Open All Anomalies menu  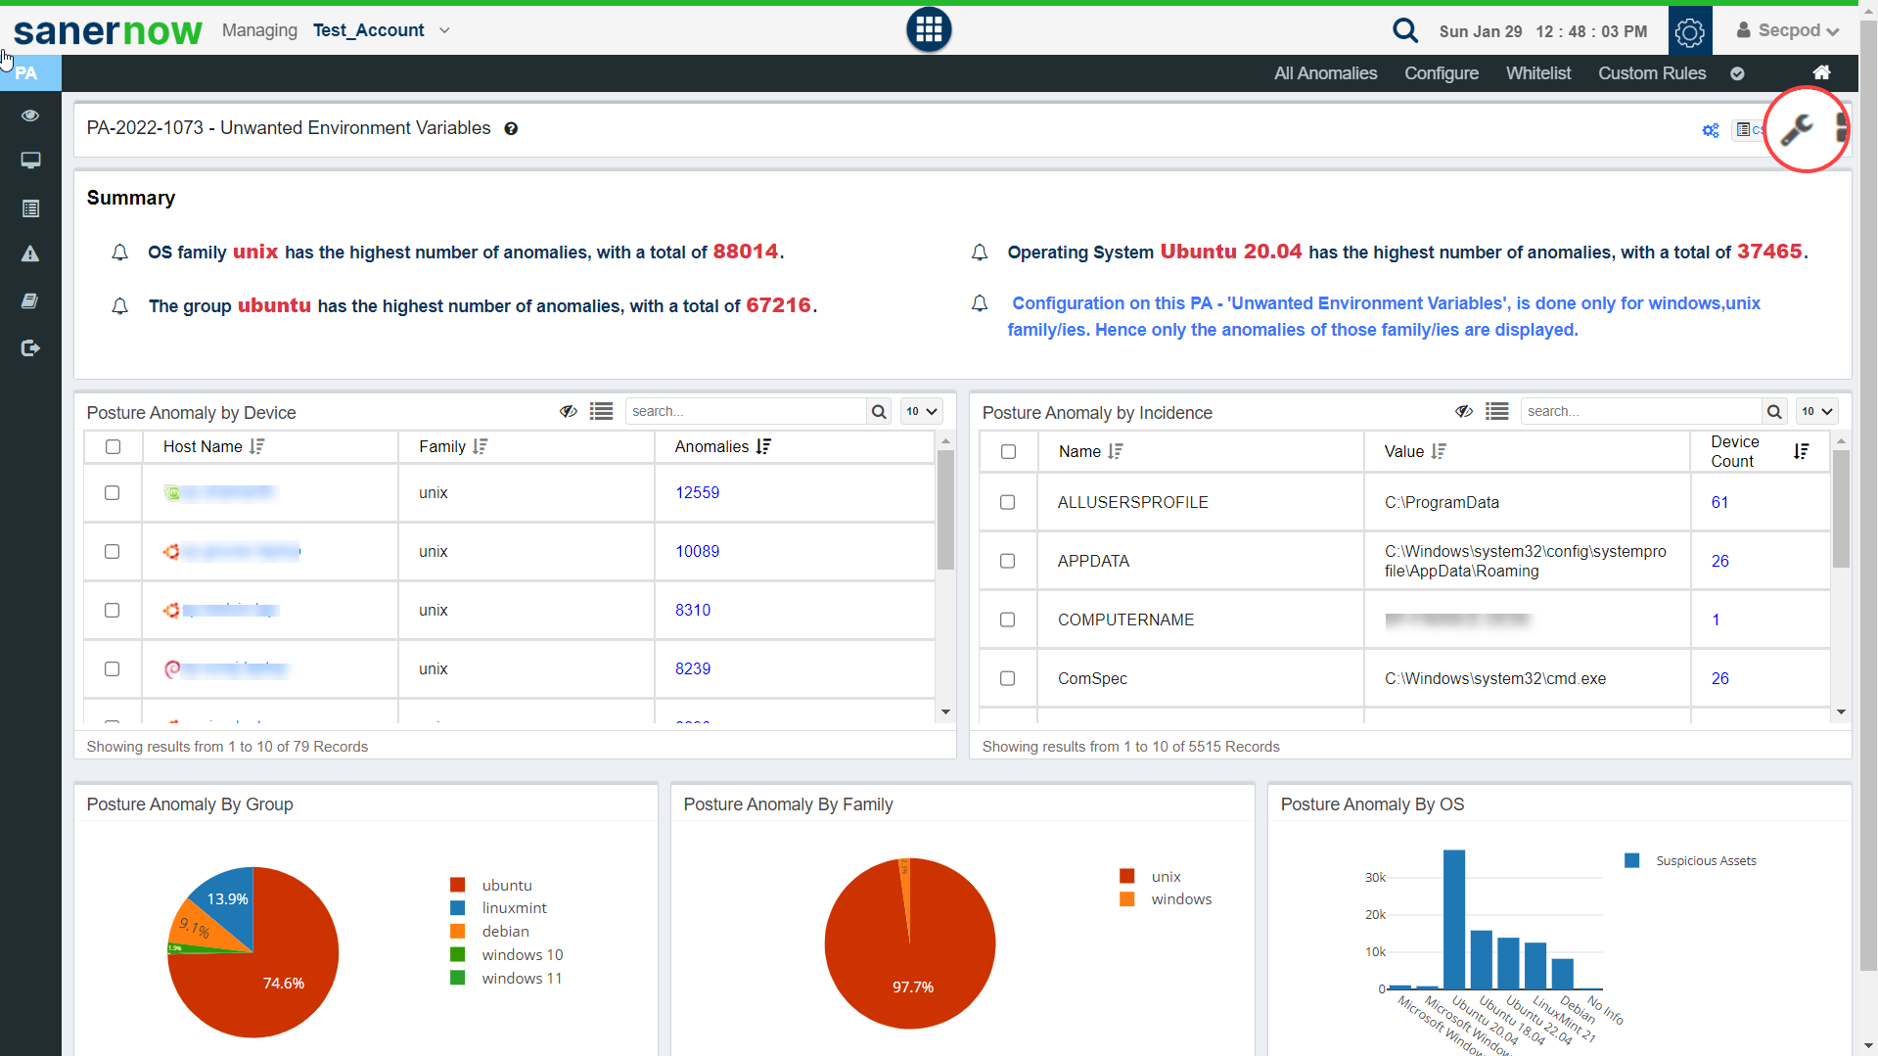1325,73
